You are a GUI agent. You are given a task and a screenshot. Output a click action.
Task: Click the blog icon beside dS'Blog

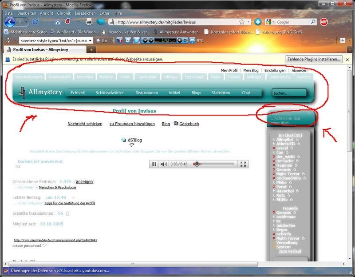point(124,140)
